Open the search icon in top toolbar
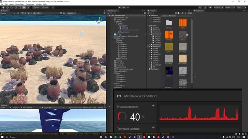This screenshot has width=248, height=139. pyautogui.click(x=200, y=7)
